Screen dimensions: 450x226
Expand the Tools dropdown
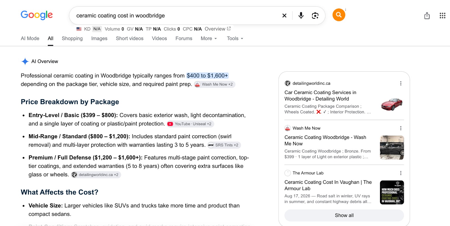[235, 38]
